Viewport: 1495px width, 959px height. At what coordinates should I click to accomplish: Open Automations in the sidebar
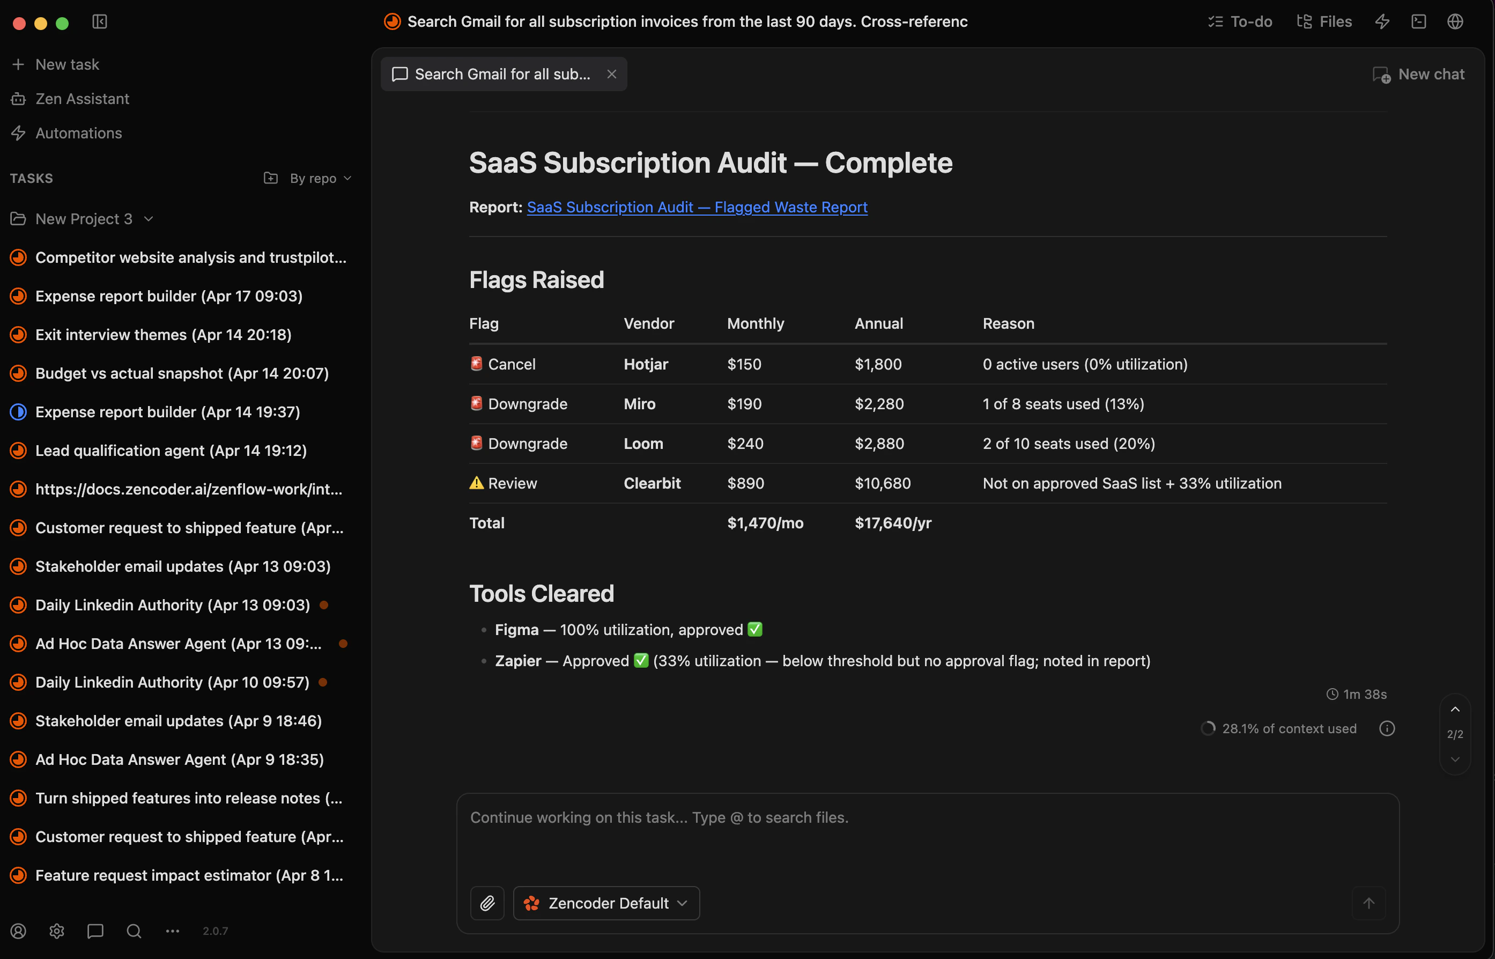(66, 132)
